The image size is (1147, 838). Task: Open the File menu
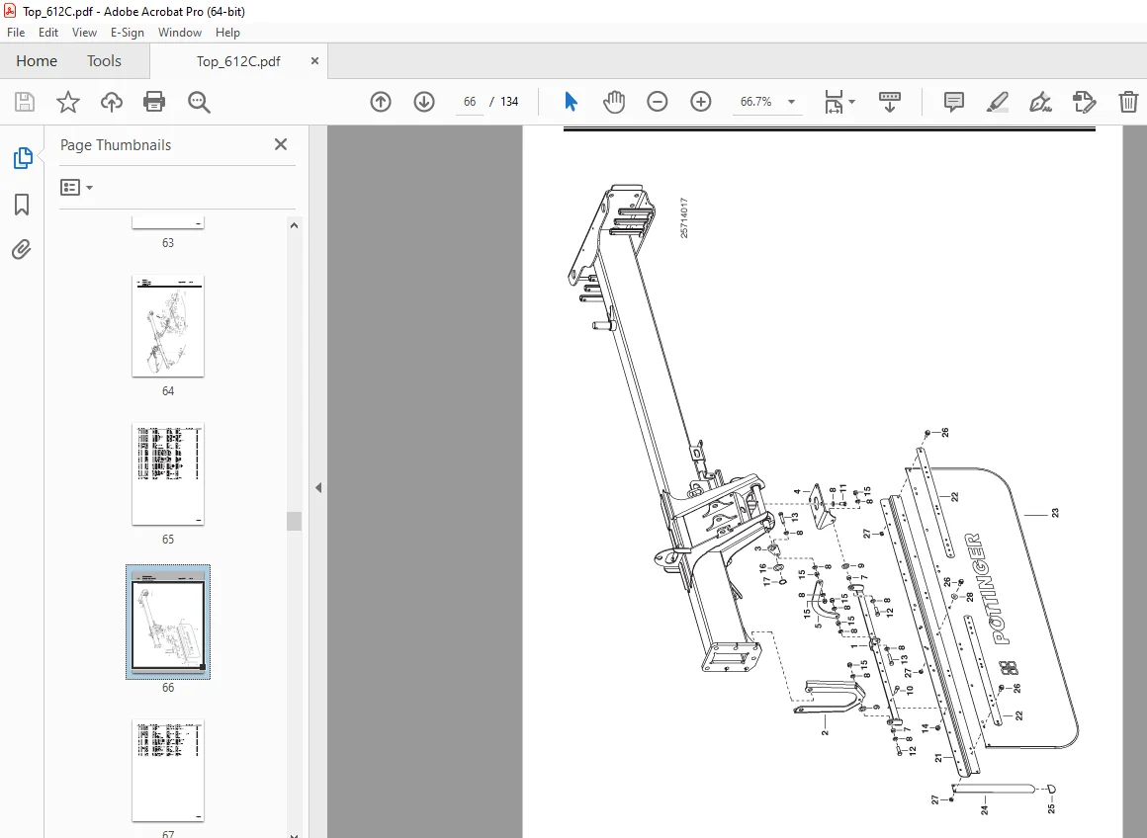(16, 33)
